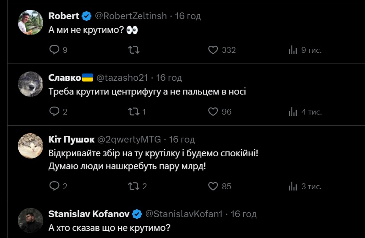Open Кіт Пушок's tweet timestamp
Image resolution: width=365 pixels, height=238 pixels.
pos(182,139)
